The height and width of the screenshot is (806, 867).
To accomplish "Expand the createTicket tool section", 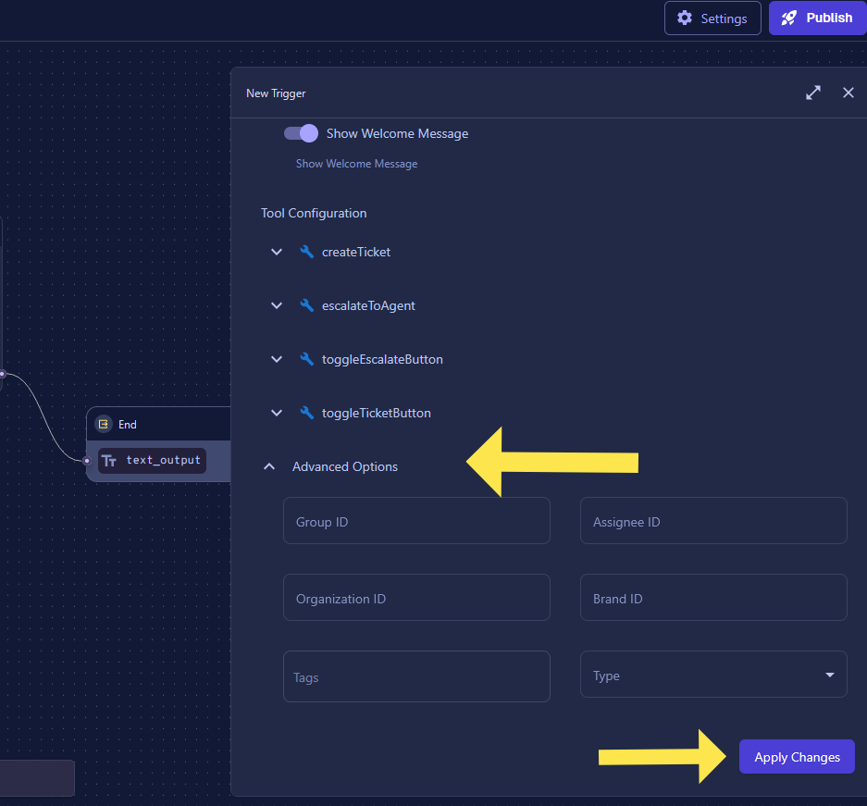I will [277, 252].
